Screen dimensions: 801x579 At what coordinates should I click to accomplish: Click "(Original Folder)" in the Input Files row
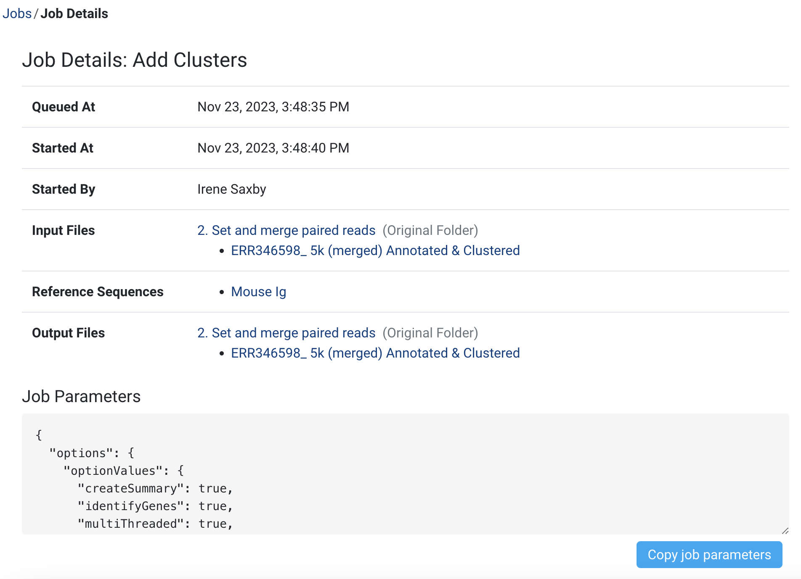coord(430,230)
